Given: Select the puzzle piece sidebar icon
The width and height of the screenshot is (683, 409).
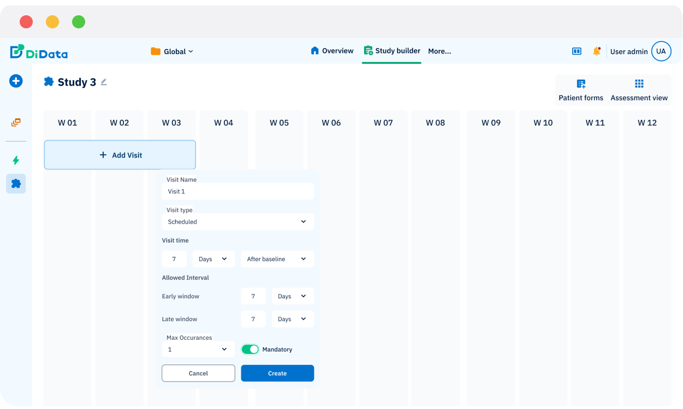Looking at the screenshot, I should [16, 184].
